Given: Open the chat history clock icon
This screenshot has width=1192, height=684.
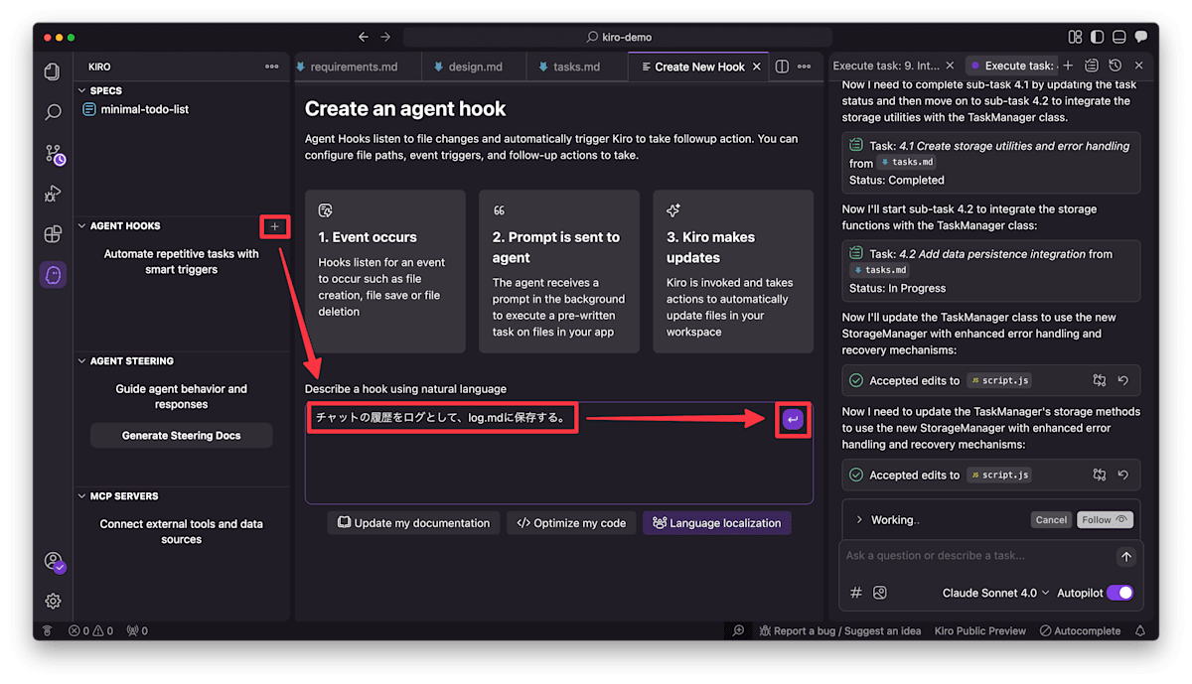Looking at the screenshot, I should (1115, 66).
